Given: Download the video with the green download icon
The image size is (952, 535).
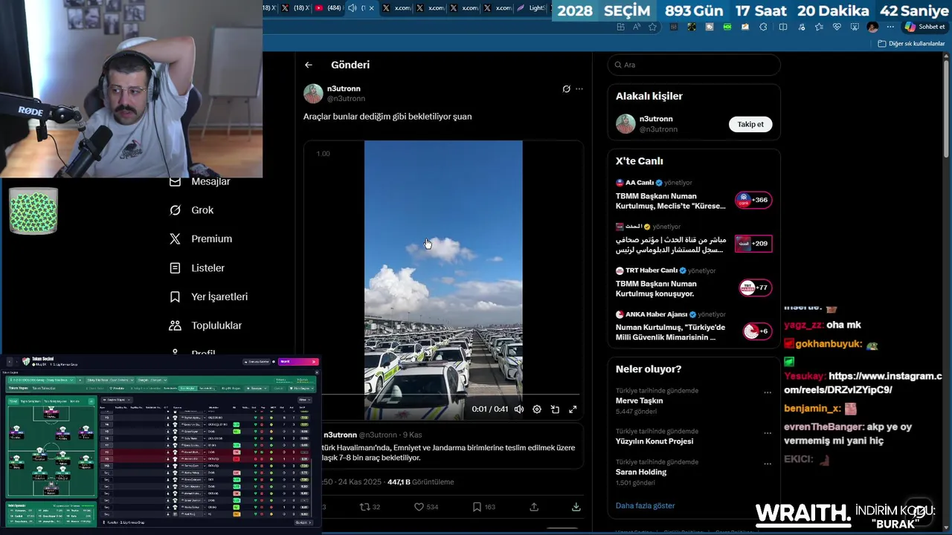Looking at the screenshot, I should click(x=576, y=507).
